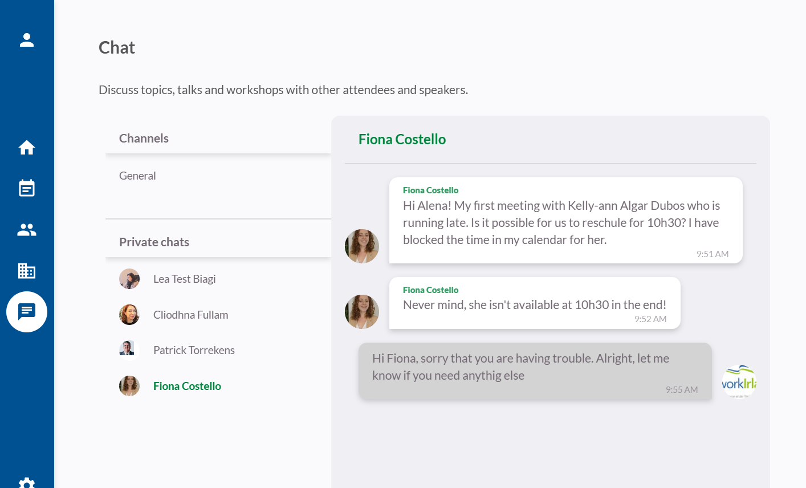The image size is (806, 488).
Task: Click the logo avatar beside the sent message
Action: tap(739, 382)
